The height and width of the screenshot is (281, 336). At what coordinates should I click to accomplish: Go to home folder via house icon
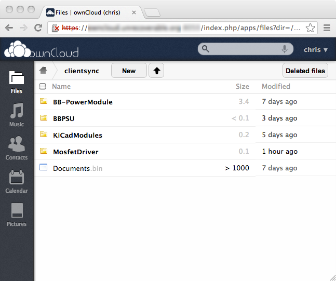(43, 70)
